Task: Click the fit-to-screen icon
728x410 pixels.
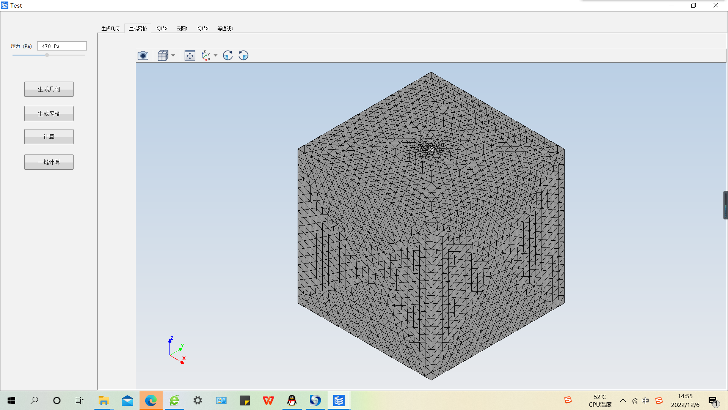Action: click(190, 55)
